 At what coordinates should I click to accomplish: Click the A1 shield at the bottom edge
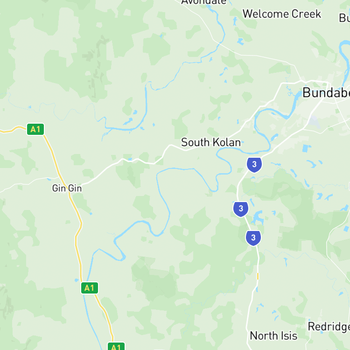116,346
